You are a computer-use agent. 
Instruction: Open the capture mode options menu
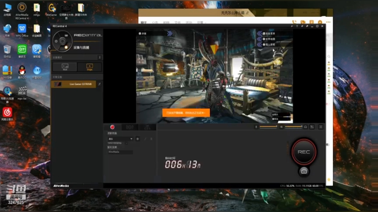click(x=100, y=57)
